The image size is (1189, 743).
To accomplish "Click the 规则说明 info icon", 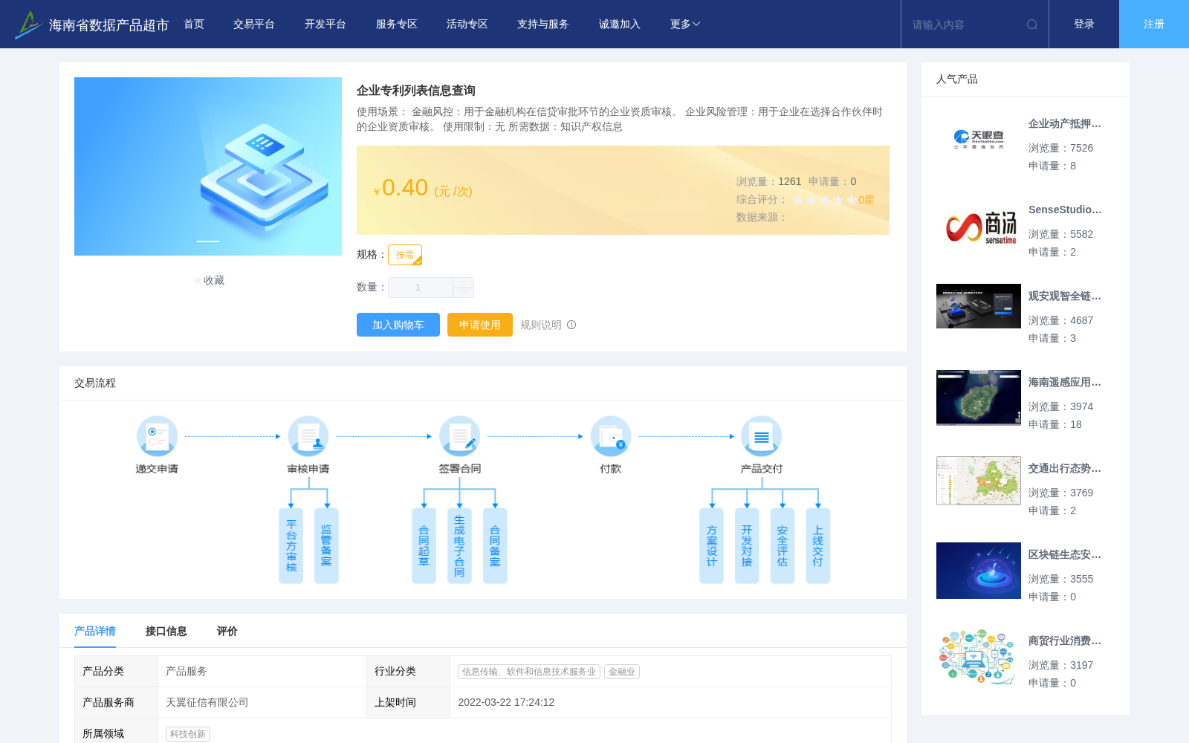I will click(571, 325).
